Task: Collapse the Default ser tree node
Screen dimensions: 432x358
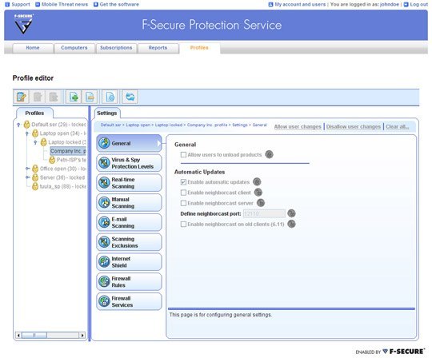Action: pos(18,125)
